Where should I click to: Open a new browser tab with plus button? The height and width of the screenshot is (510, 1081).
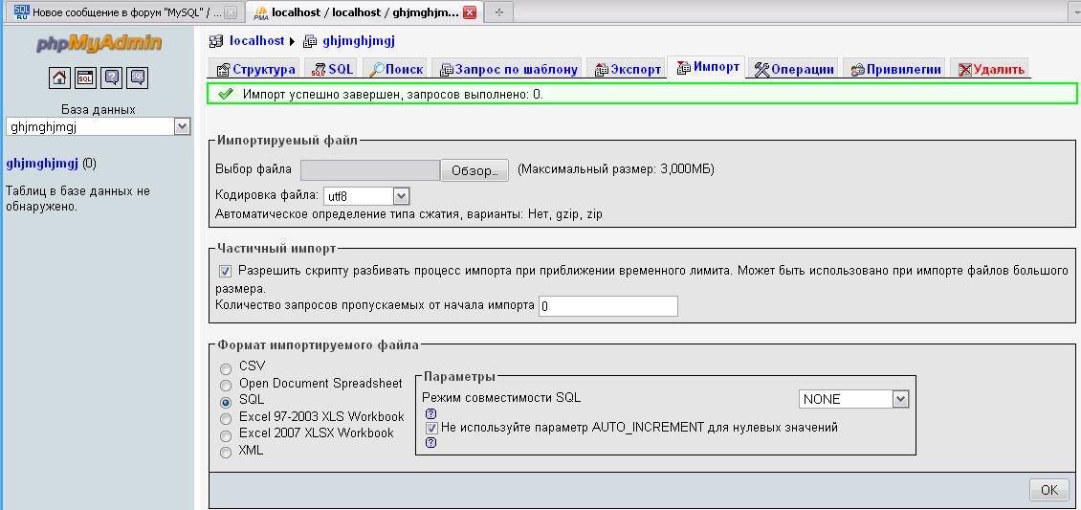[498, 12]
